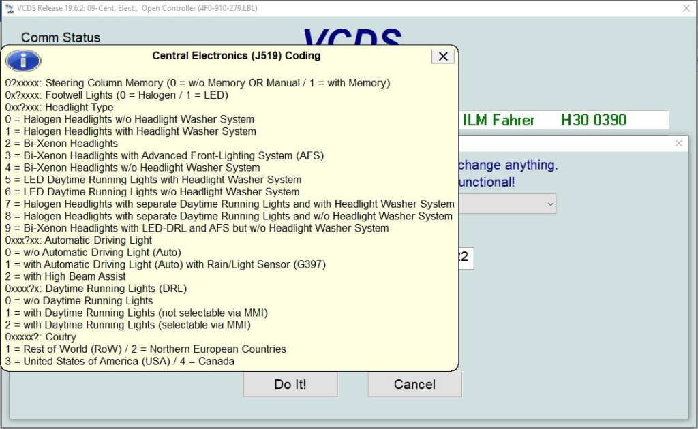This screenshot has height=429, width=698.
Task: Click line 4 = Bi-Xenon w/o Headlight Washer
Action: click(x=132, y=168)
